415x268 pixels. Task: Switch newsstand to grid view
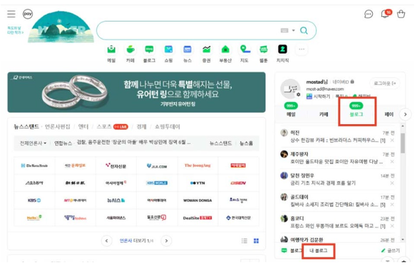tap(256, 241)
